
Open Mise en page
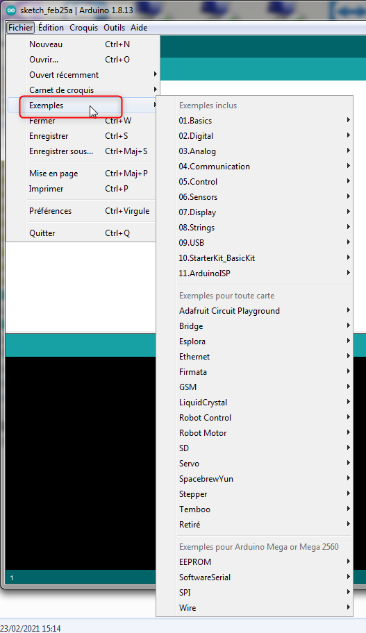click(x=83, y=174)
